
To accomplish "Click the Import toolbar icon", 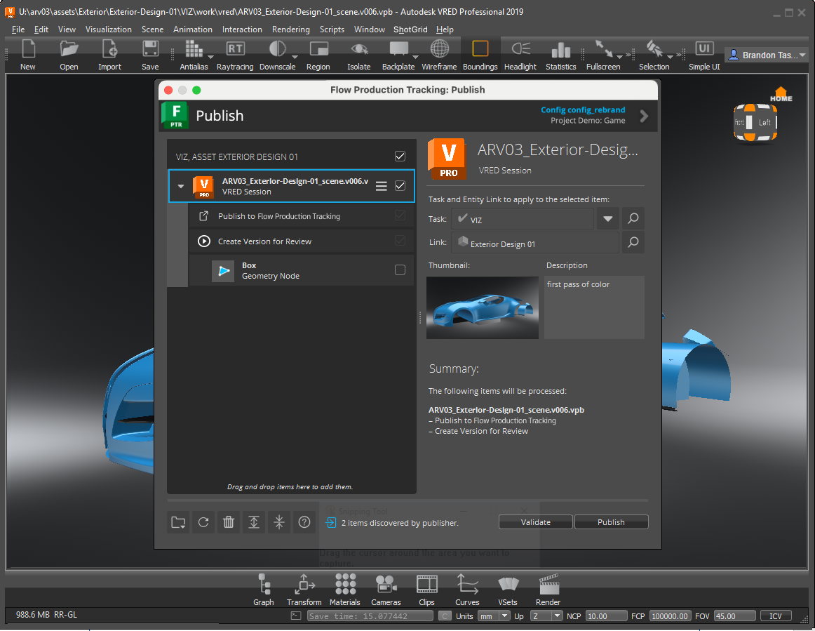I will [109, 55].
